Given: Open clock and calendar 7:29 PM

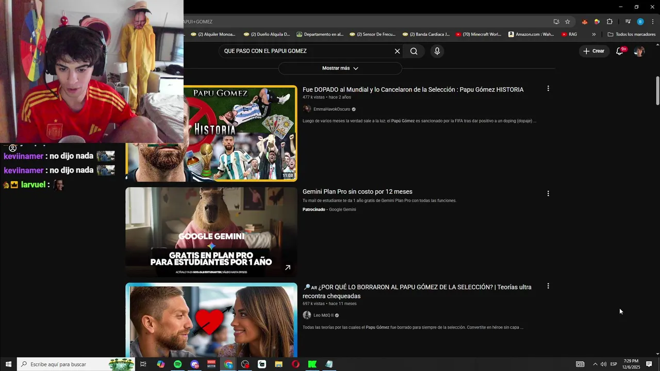Looking at the screenshot, I should click(631, 364).
